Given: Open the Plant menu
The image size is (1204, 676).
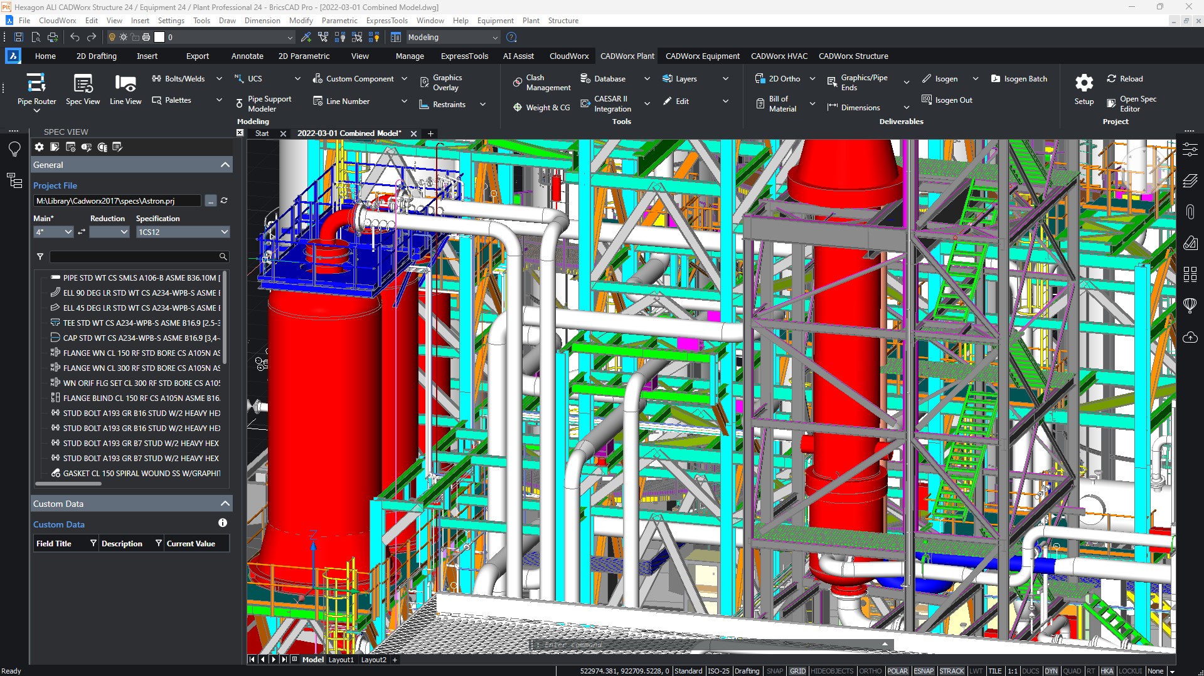Looking at the screenshot, I should pos(530,20).
